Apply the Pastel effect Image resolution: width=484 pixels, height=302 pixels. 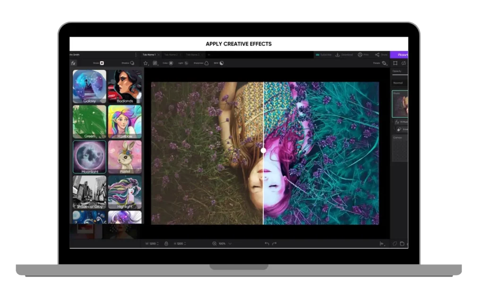pyautogui.click(x=125, y=157)
